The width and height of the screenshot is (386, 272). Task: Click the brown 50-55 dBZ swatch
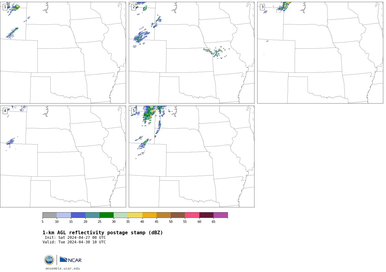(x=178, y=215)
